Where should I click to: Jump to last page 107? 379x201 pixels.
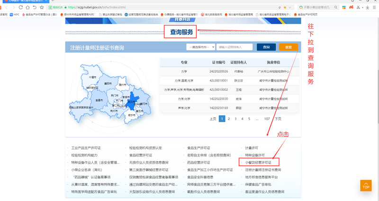pyautogui.click(x=267, y=119)
